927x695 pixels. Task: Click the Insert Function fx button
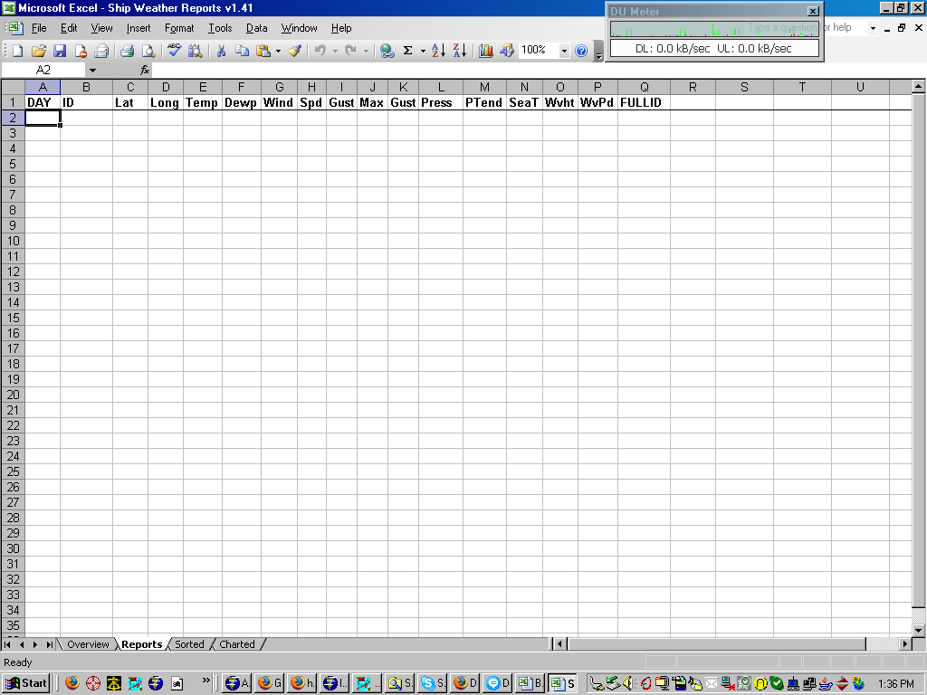(x=145, y=71)
